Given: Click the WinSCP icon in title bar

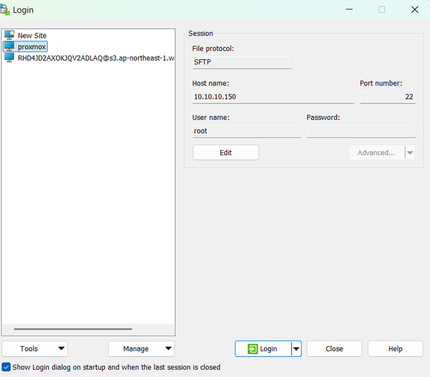Looking at the screenshot, I should point(5,10).
